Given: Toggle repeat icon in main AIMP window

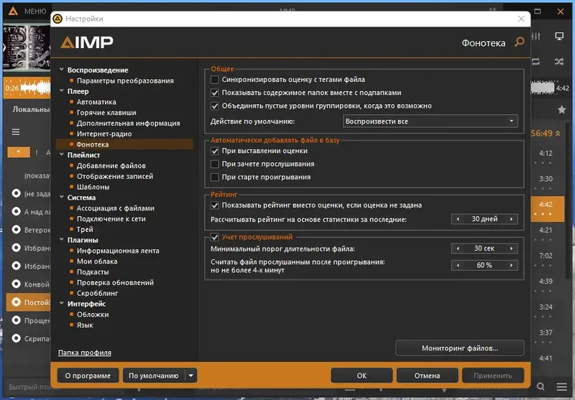Looking at the screenshot, I should (536, 62).
